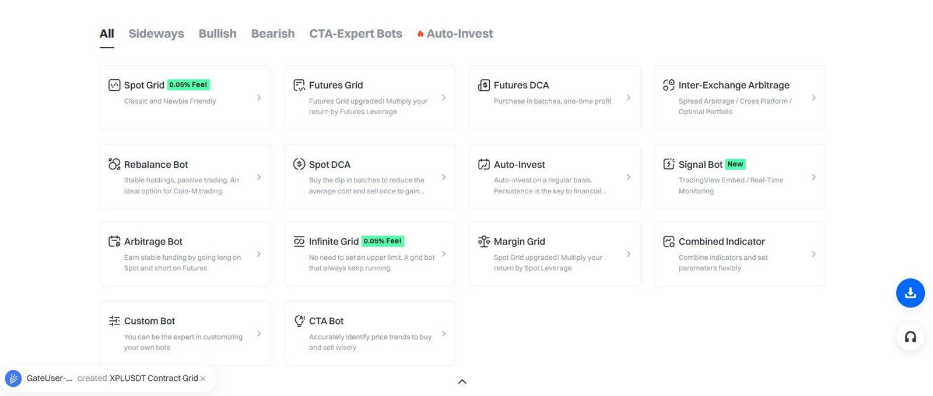Open the Combined Indicator bot
Image resolution: width=933 pixels, height=396 pixels.
pos(739,254)
